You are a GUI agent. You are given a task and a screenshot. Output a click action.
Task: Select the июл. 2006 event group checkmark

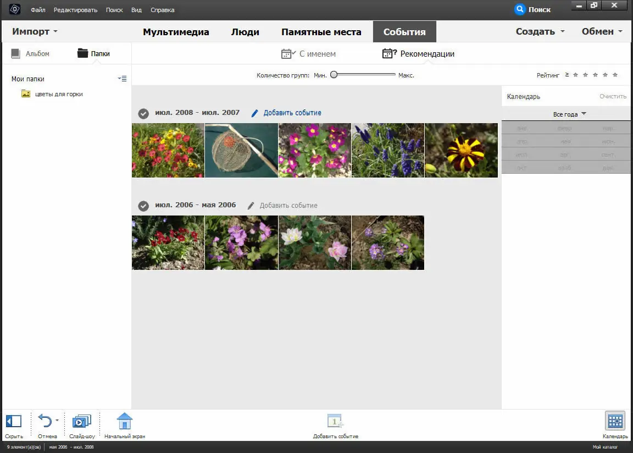[x=143, y=206]
